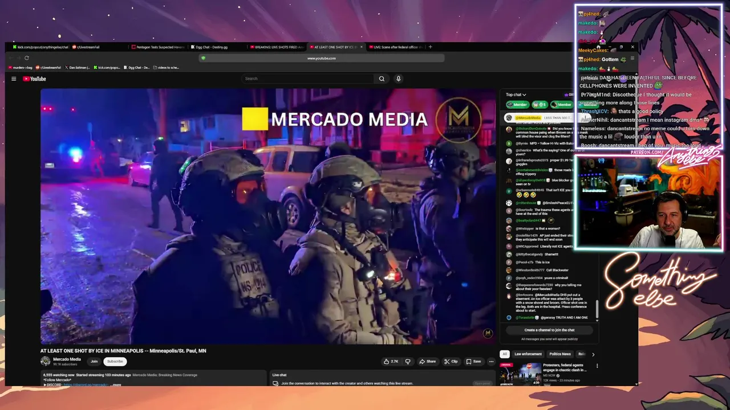This screenshot has height=410, width=730.
Task: Click the video title AT LEAST ONE SHOT
Action: (123, 351)
